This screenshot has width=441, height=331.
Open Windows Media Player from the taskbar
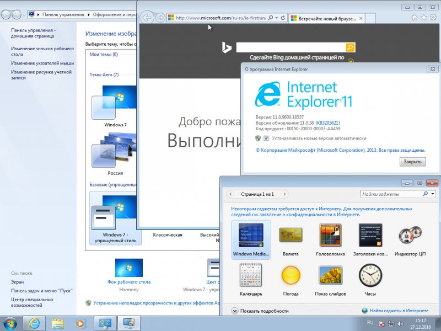click(x=80, y=323)
